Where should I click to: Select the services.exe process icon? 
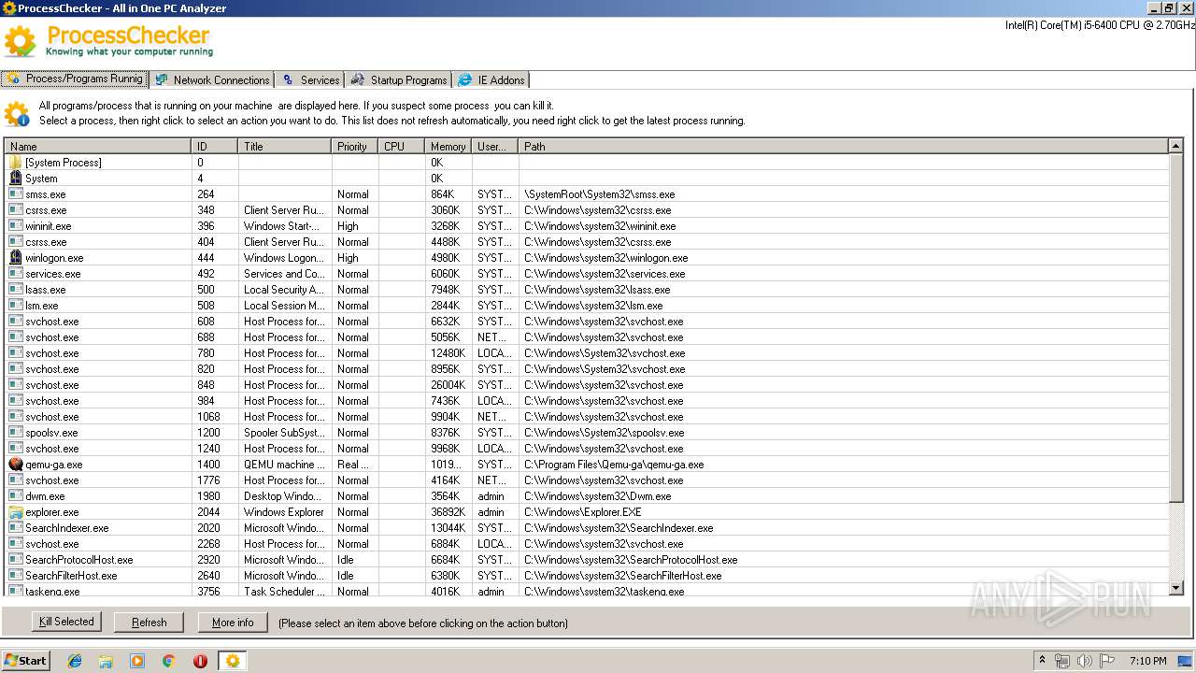[x=15, y=274]
